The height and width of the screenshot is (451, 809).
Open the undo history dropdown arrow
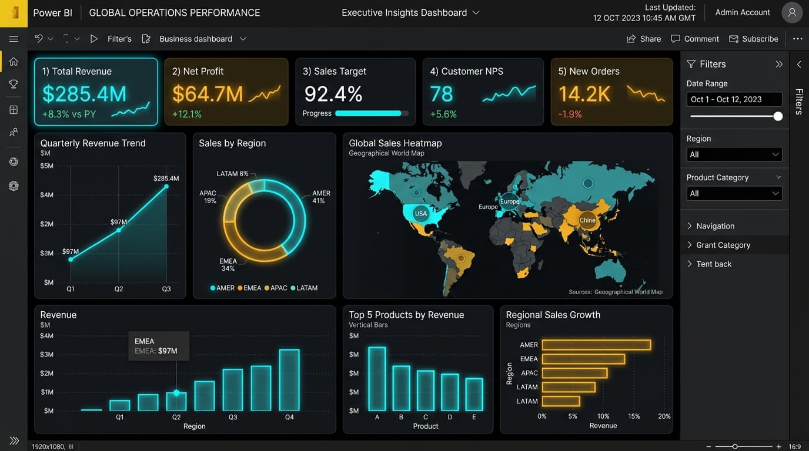(51, 39)
